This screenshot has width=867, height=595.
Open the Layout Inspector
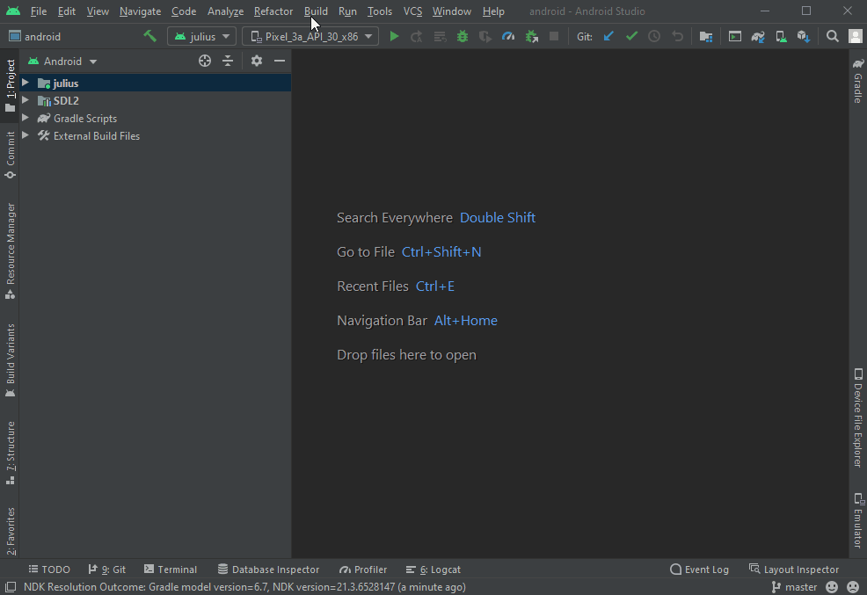(x=794, y=569)
